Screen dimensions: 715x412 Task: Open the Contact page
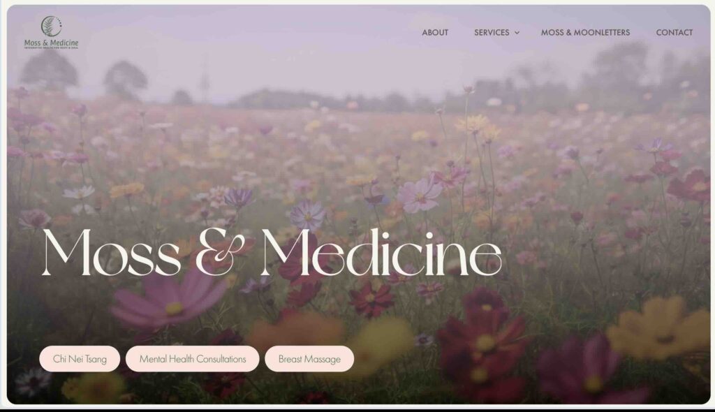point(675,32)
